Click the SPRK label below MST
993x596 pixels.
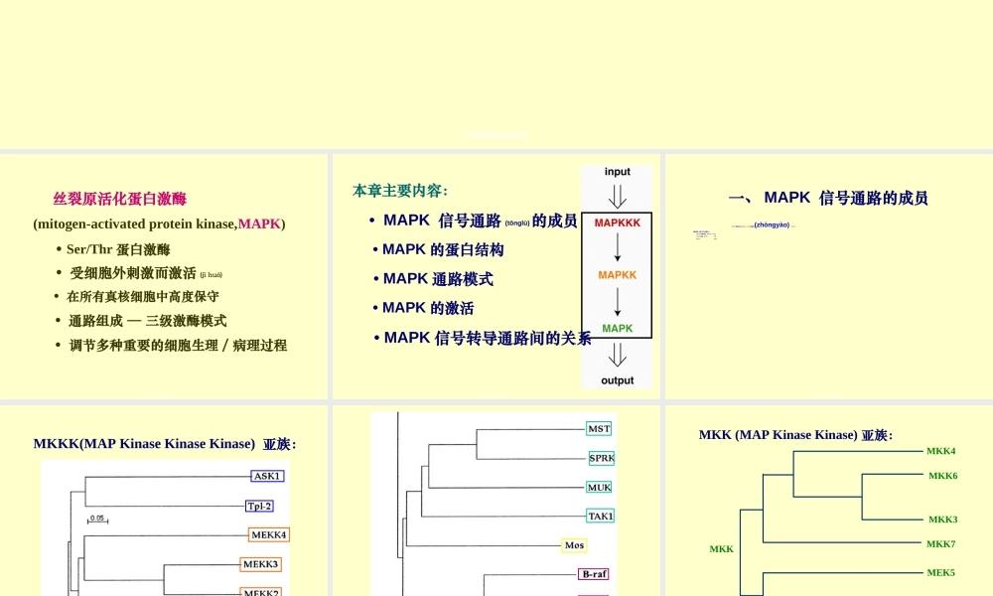tap(600, 459)
